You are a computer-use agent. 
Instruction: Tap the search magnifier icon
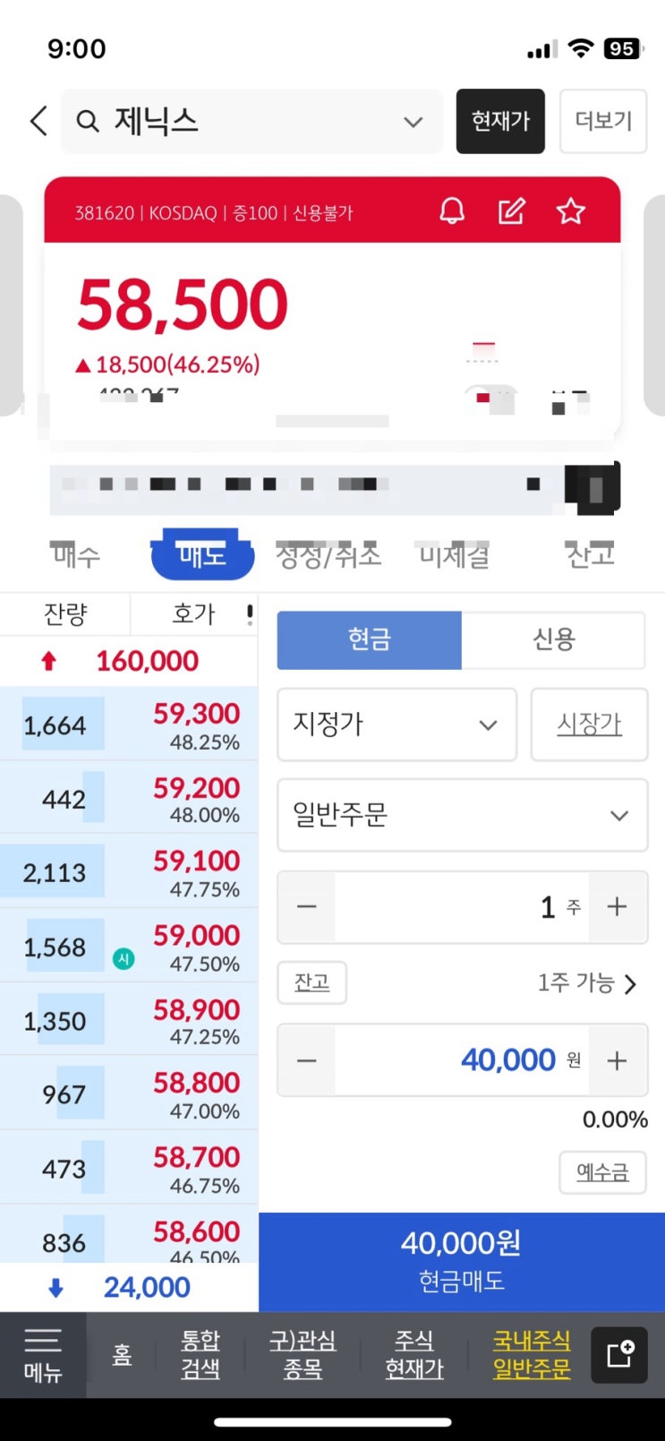coord(87,121)
